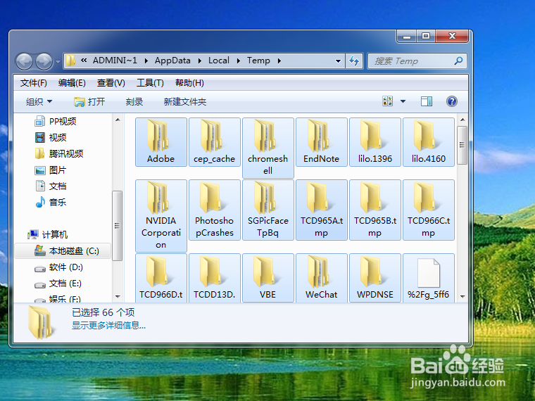
Task: Select the lilo.4160 folder
Action: point(429,142)
